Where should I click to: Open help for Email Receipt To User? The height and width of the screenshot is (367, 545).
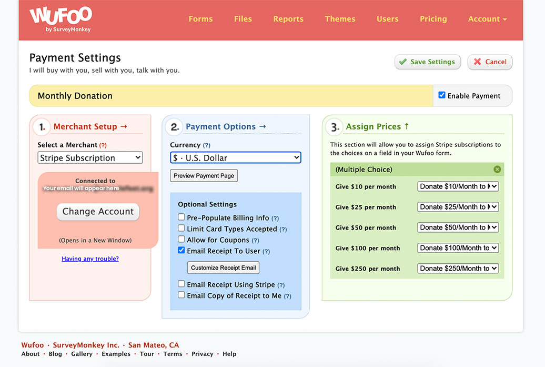(x=266, y=252)
